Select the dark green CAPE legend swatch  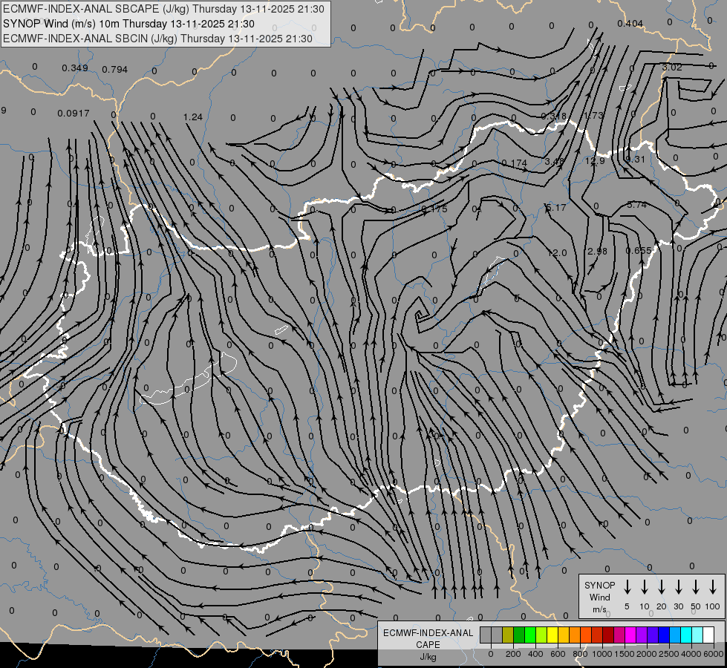click(x=519, y=635)
